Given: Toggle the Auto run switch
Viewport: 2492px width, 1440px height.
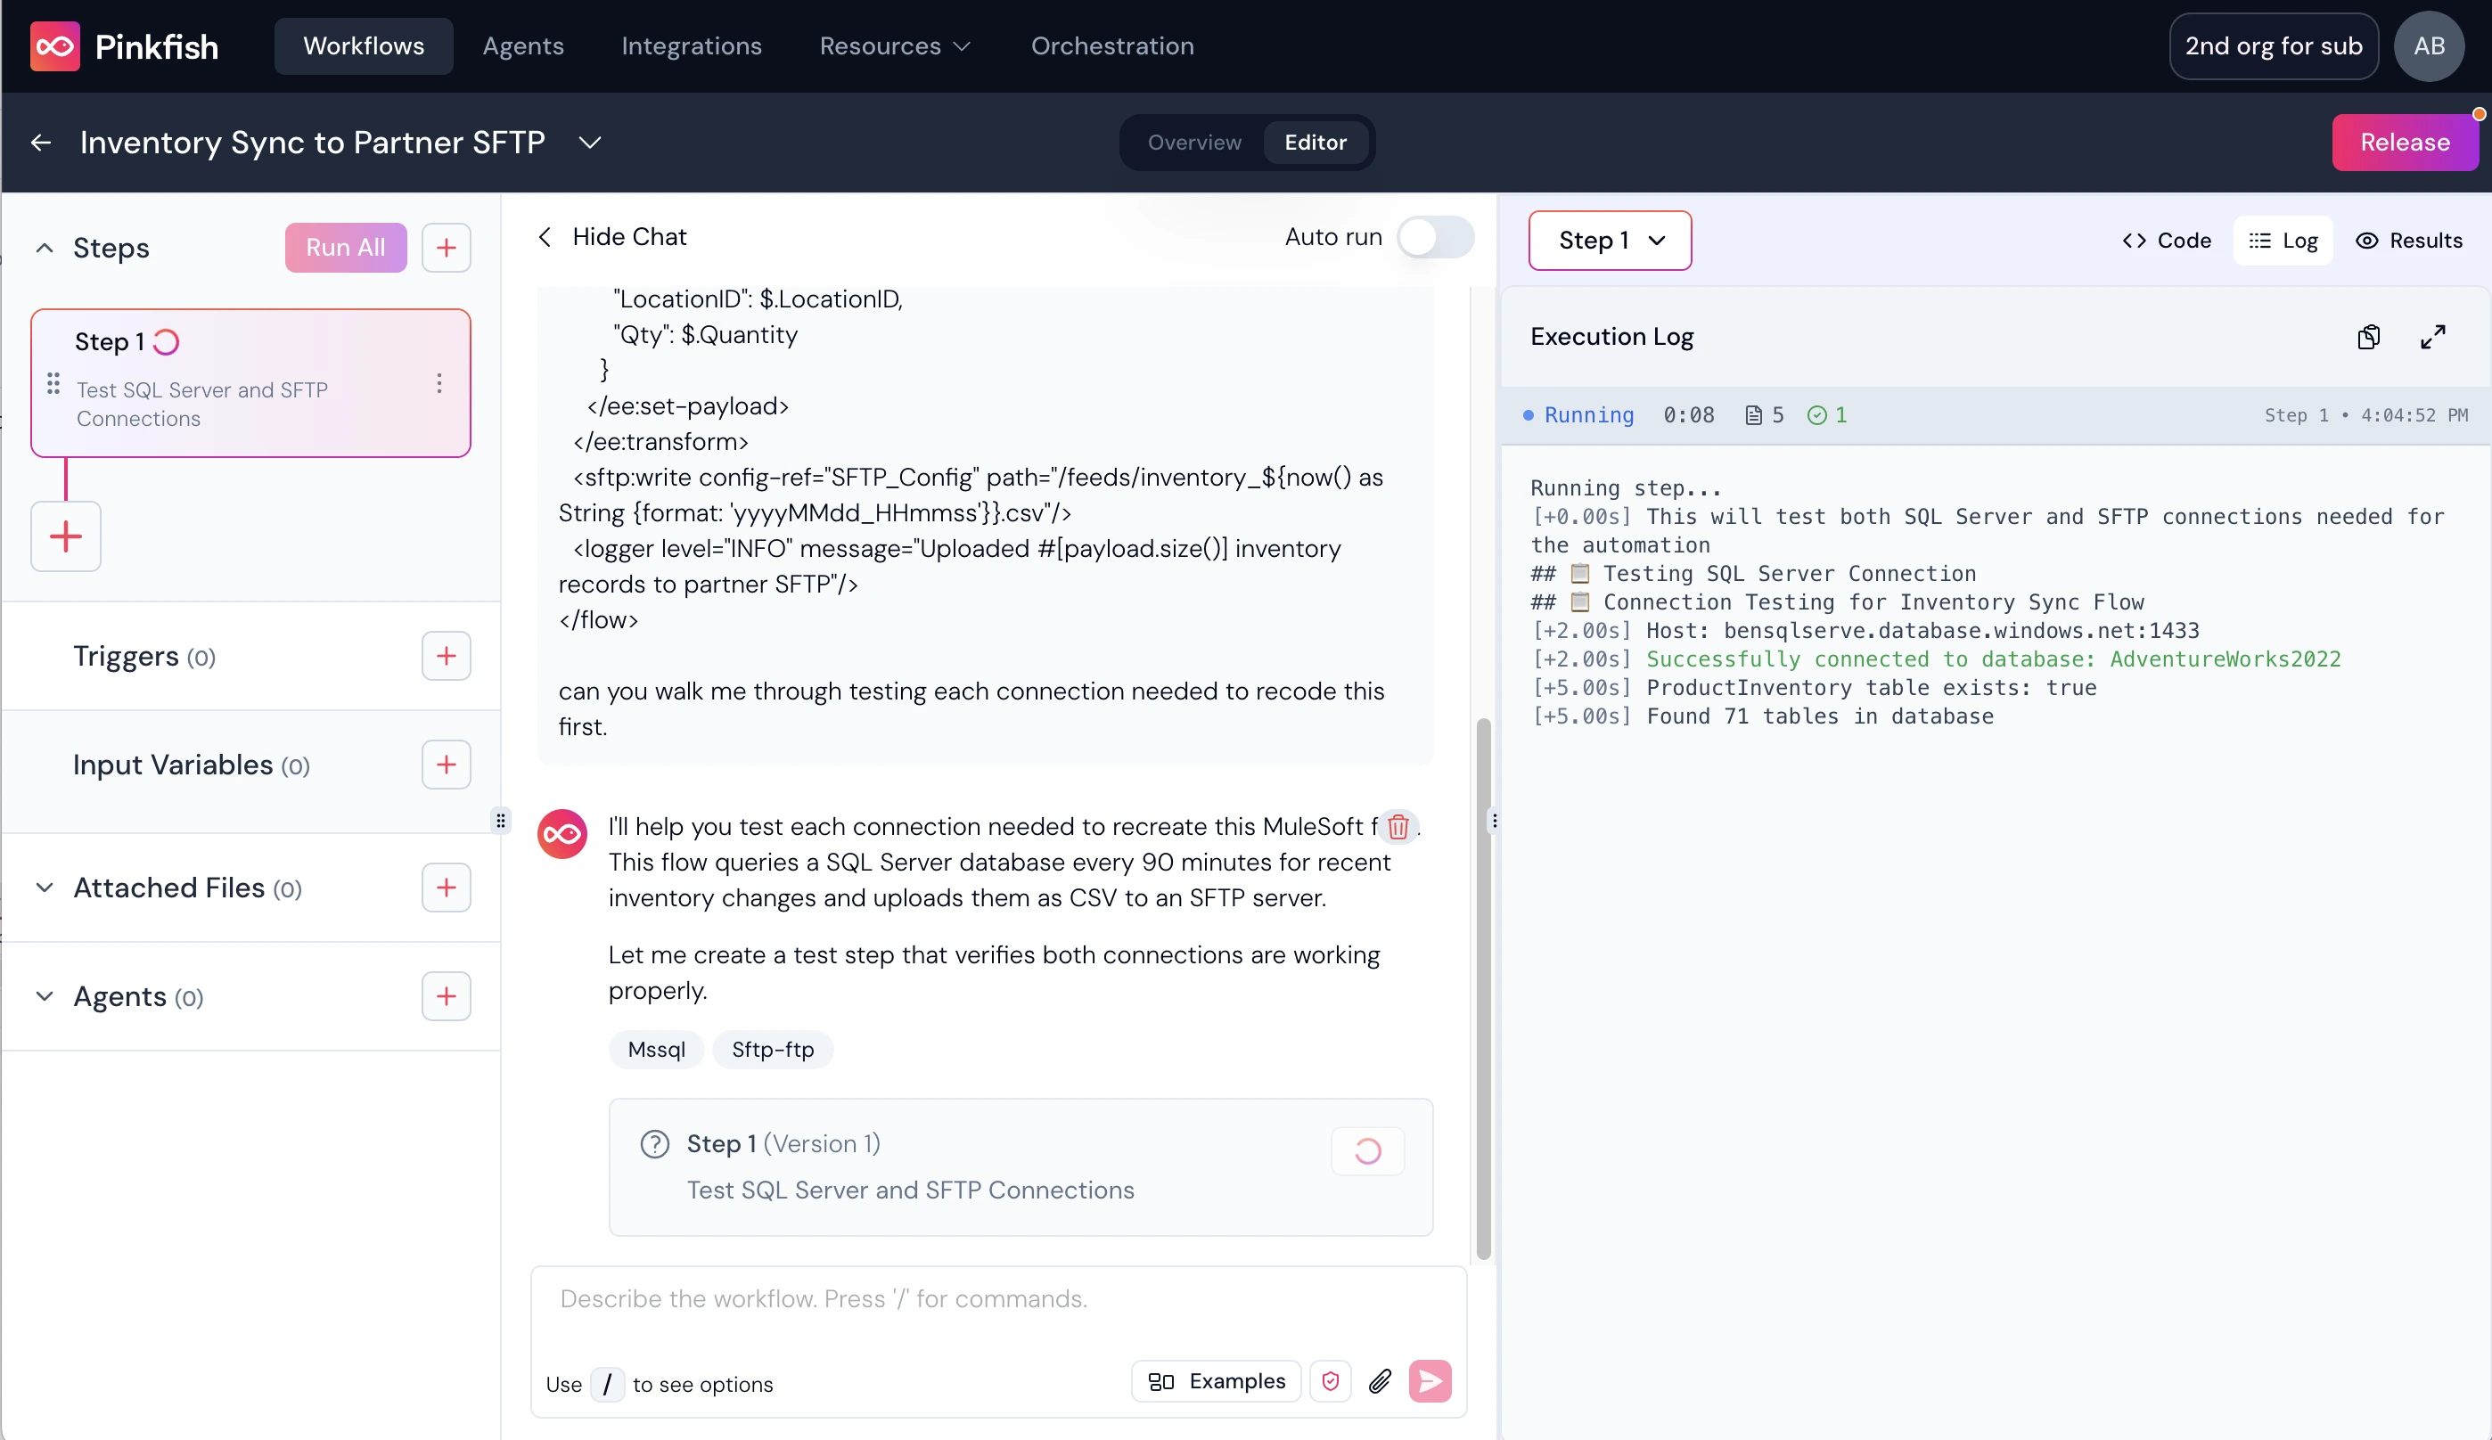Looking at the screenshot, I should (x=1435, y=237).
